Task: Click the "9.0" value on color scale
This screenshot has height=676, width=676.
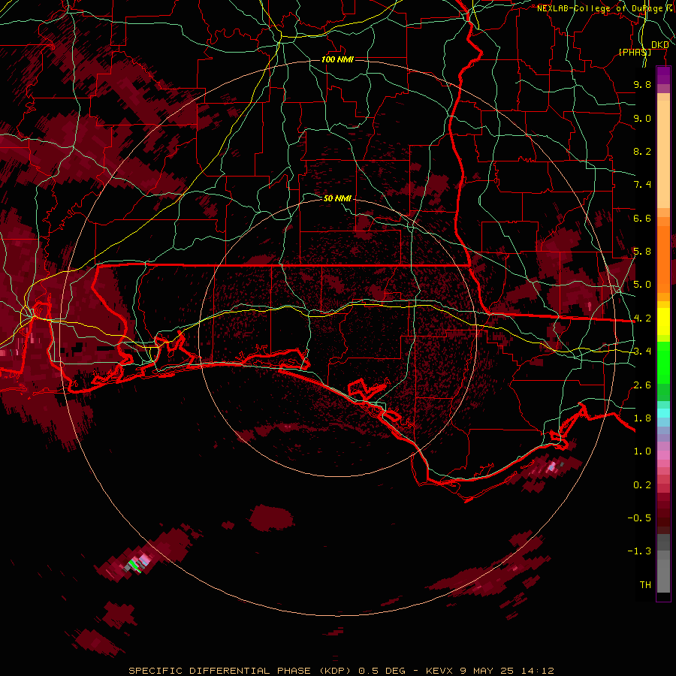Action: [x=642, y=118]
